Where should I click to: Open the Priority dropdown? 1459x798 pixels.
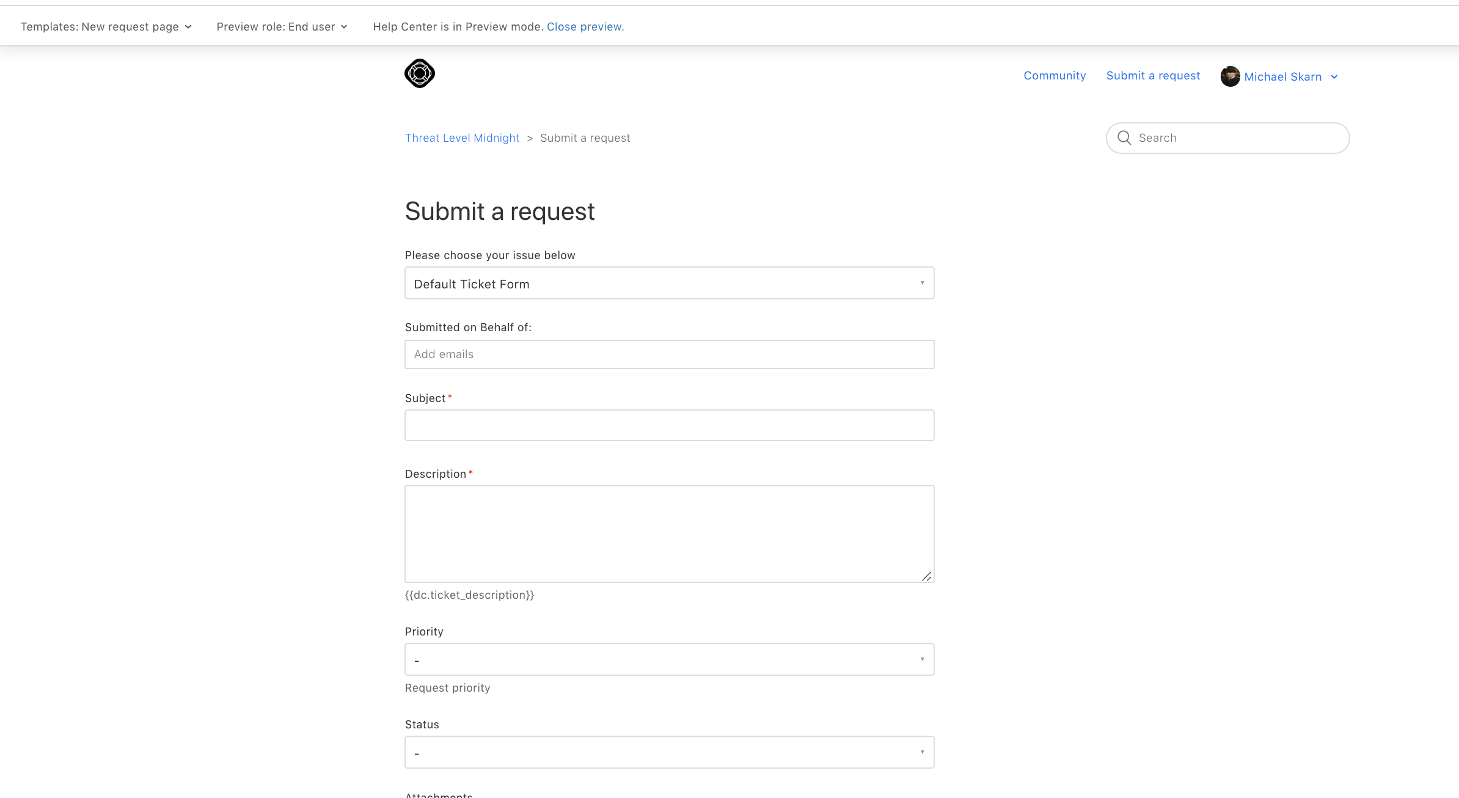(669, 659)
